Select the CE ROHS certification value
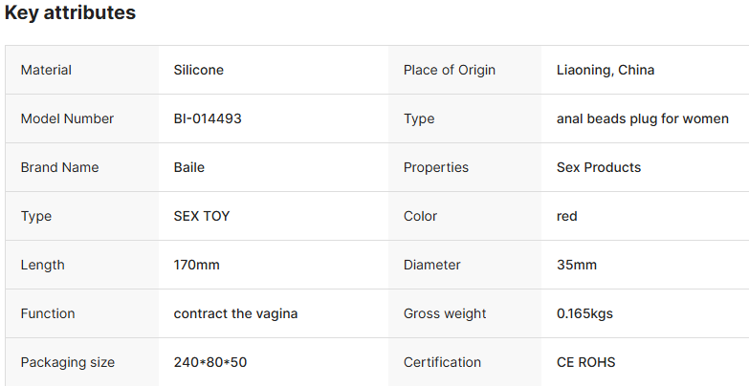The image size is (749, 386). point(586,362)
